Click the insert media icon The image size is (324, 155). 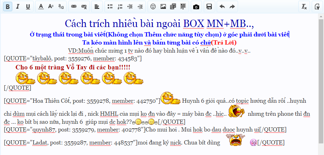pyautogui.click(x=173, y=7)
